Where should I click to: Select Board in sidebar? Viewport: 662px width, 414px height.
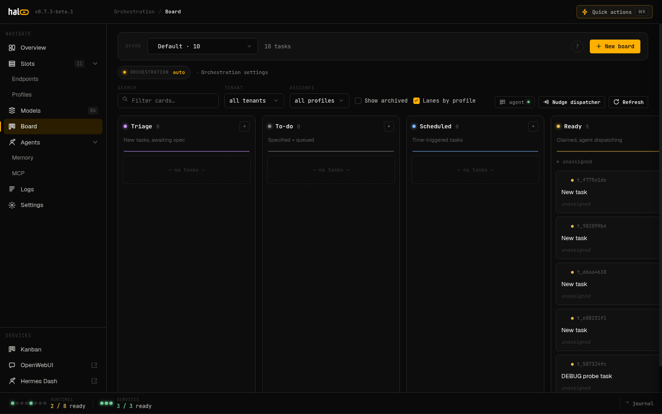53,126
